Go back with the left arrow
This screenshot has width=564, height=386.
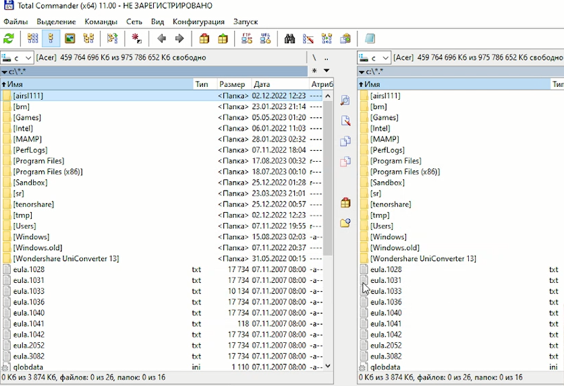[161, 38]
